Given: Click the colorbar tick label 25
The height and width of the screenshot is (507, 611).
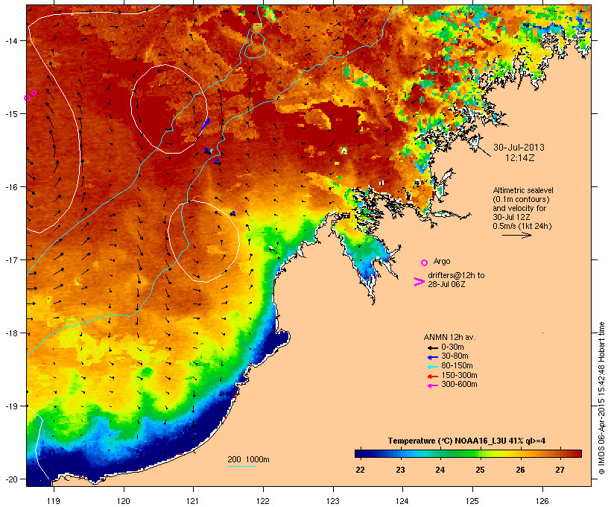Looking at the screenshot, I should point(480,470).
